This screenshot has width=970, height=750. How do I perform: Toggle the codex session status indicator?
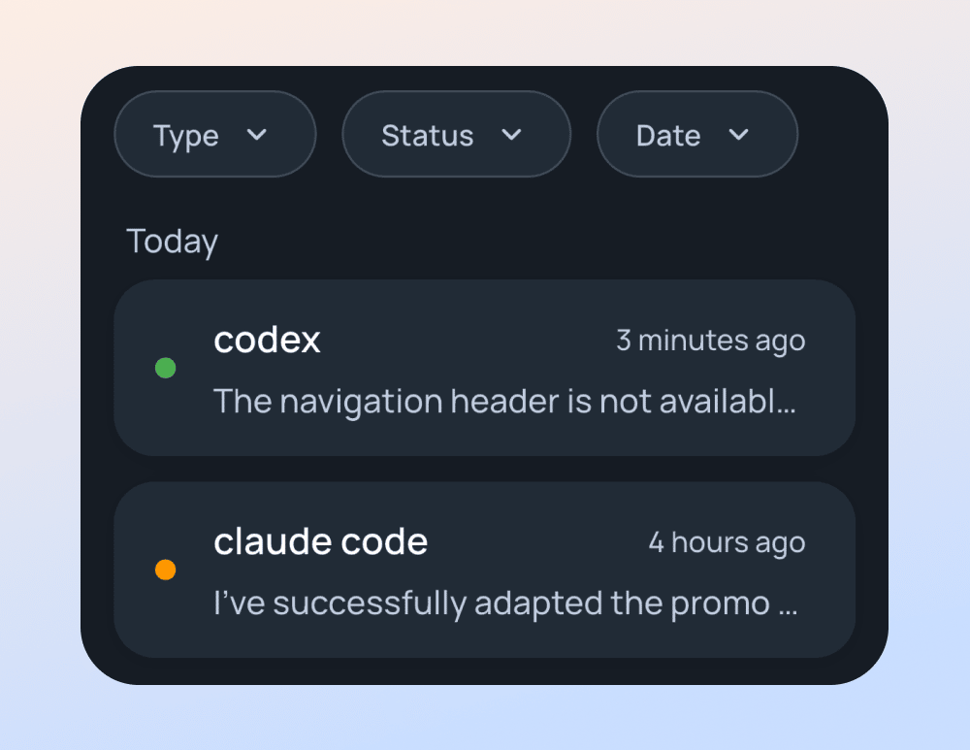point(166,368)
